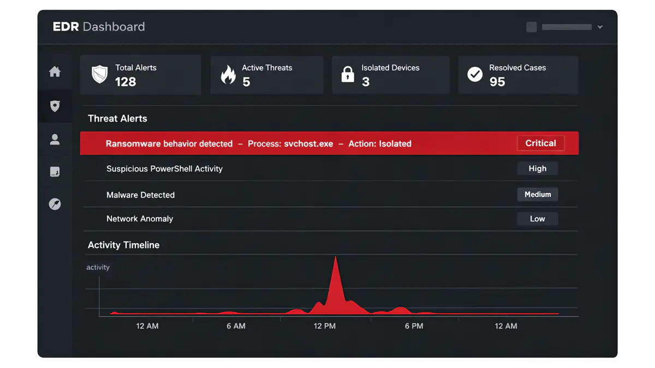The image size is (655, 368).
Task: Open the Ransomware behavior detected alert
Action: [x=329, y=143]
